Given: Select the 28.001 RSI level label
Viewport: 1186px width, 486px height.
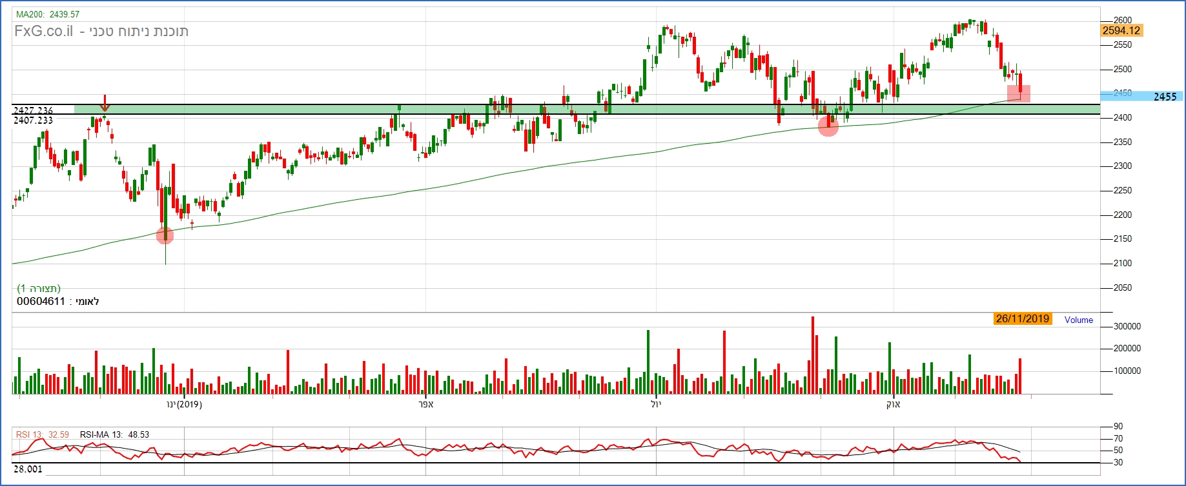Looking at the screenshot, I should pos(28,469).
